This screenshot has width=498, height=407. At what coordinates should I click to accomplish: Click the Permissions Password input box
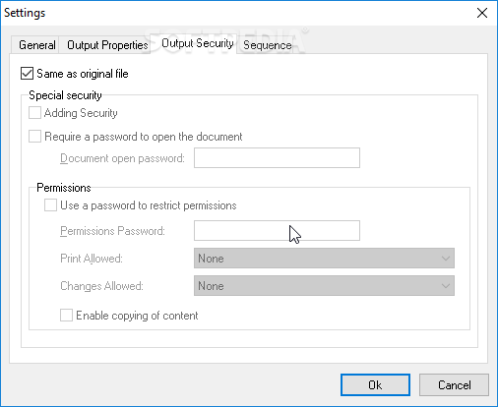pyautogui.click(x=277, y=231)
